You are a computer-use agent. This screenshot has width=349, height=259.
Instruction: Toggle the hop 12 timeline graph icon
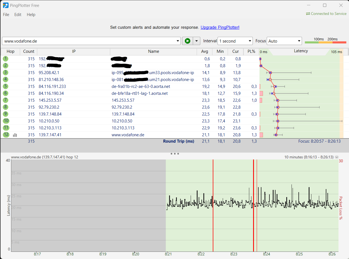[15, 135]
